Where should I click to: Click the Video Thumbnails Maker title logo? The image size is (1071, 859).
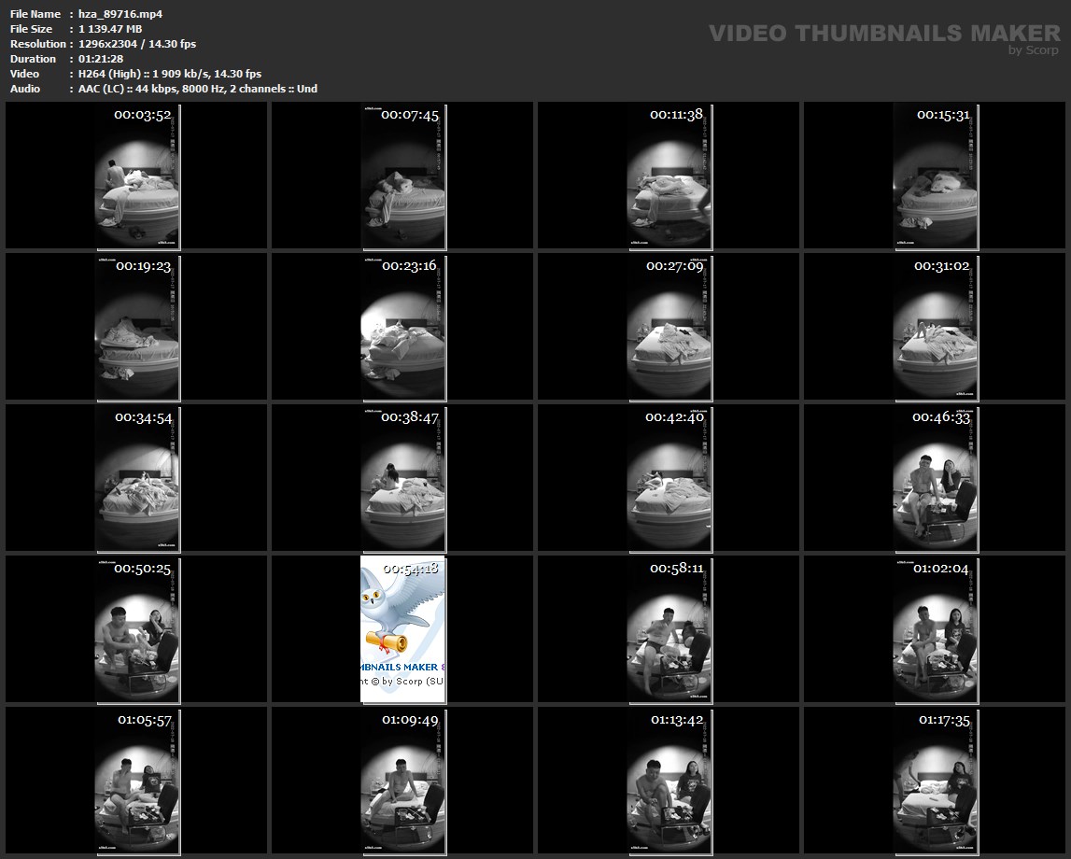(884, 34)
